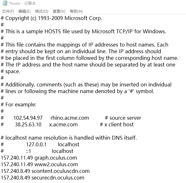Screen dimensions: 186x183
Task: Click the 38.25.63.10 example IP address
Action: 28,124
